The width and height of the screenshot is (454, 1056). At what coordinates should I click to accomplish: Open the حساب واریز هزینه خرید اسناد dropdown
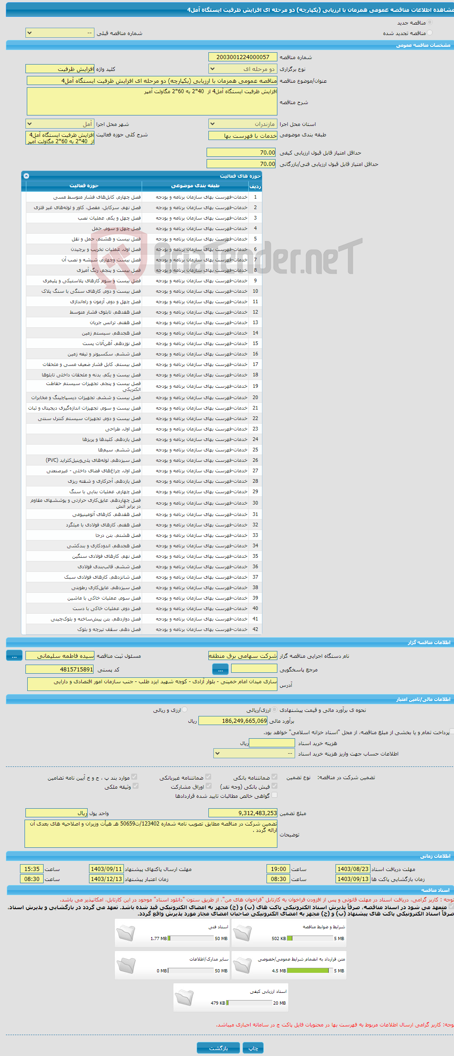pyautogui.click(x=254, y=753)
